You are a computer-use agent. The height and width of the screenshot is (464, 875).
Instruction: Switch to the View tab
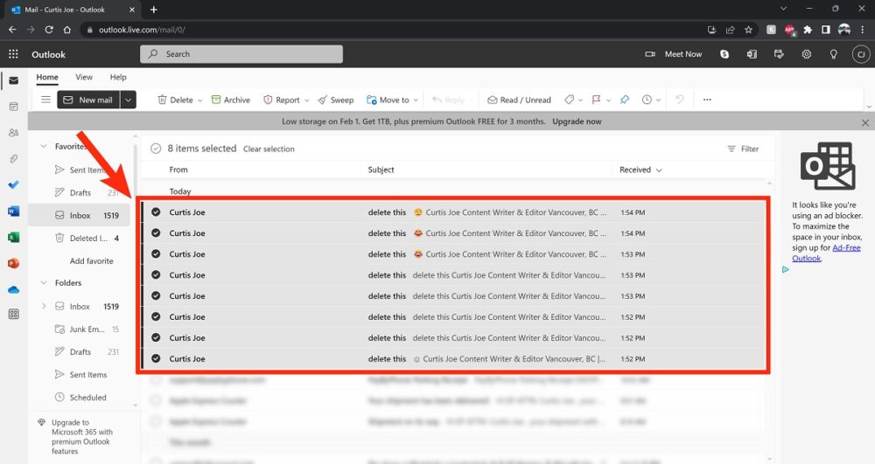pos(84,78)
